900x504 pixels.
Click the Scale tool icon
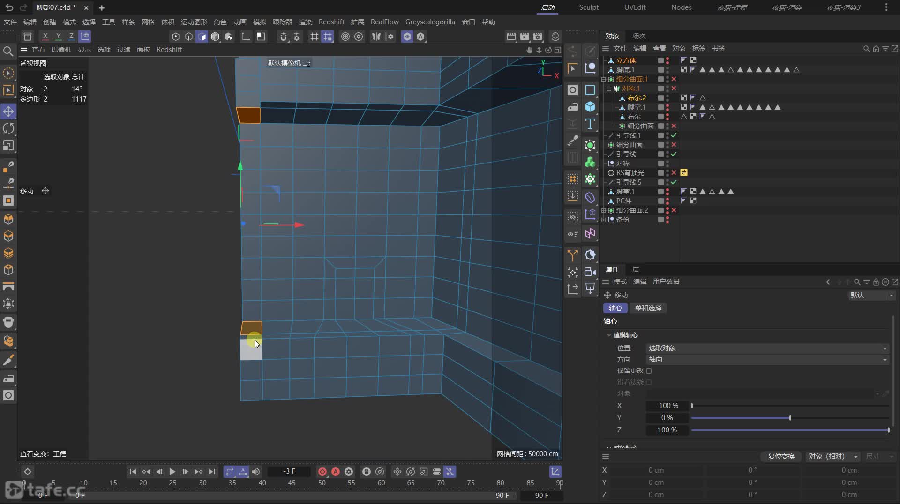coord(8,146)
